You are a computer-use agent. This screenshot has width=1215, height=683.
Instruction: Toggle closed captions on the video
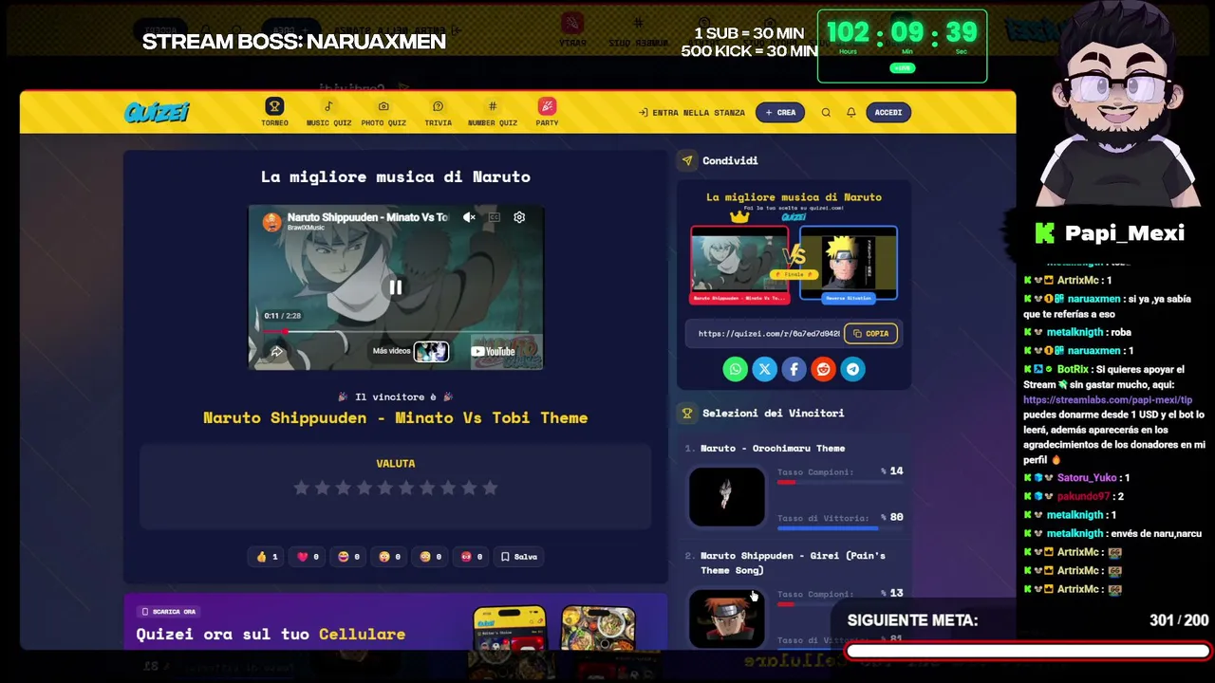[495, 217]
